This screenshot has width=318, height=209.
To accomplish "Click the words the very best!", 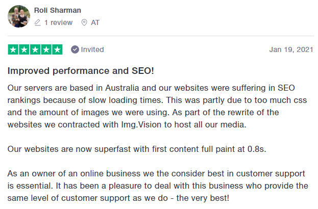I will pos(203,198).
